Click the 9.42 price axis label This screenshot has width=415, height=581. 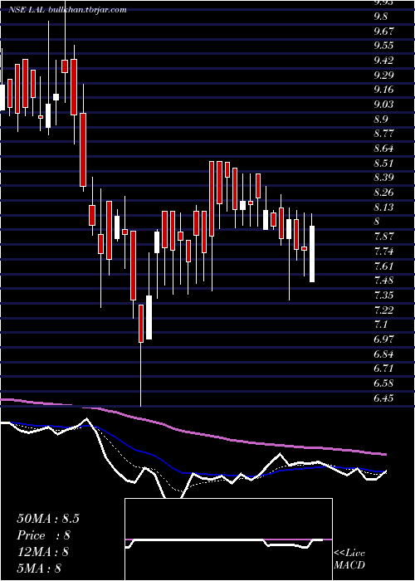click(383, 61)
